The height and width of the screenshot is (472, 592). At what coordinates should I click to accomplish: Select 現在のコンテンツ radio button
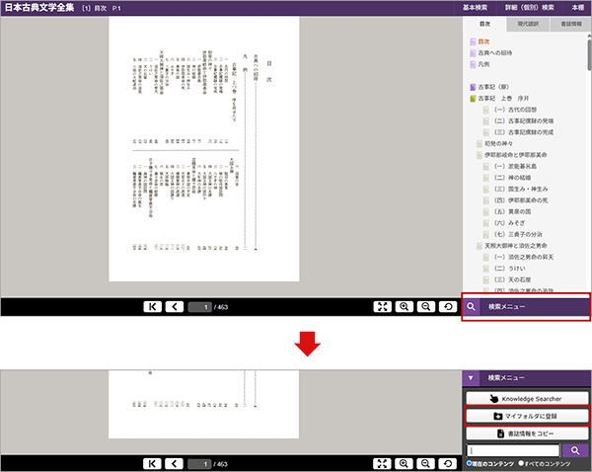[x=469, y=463]
